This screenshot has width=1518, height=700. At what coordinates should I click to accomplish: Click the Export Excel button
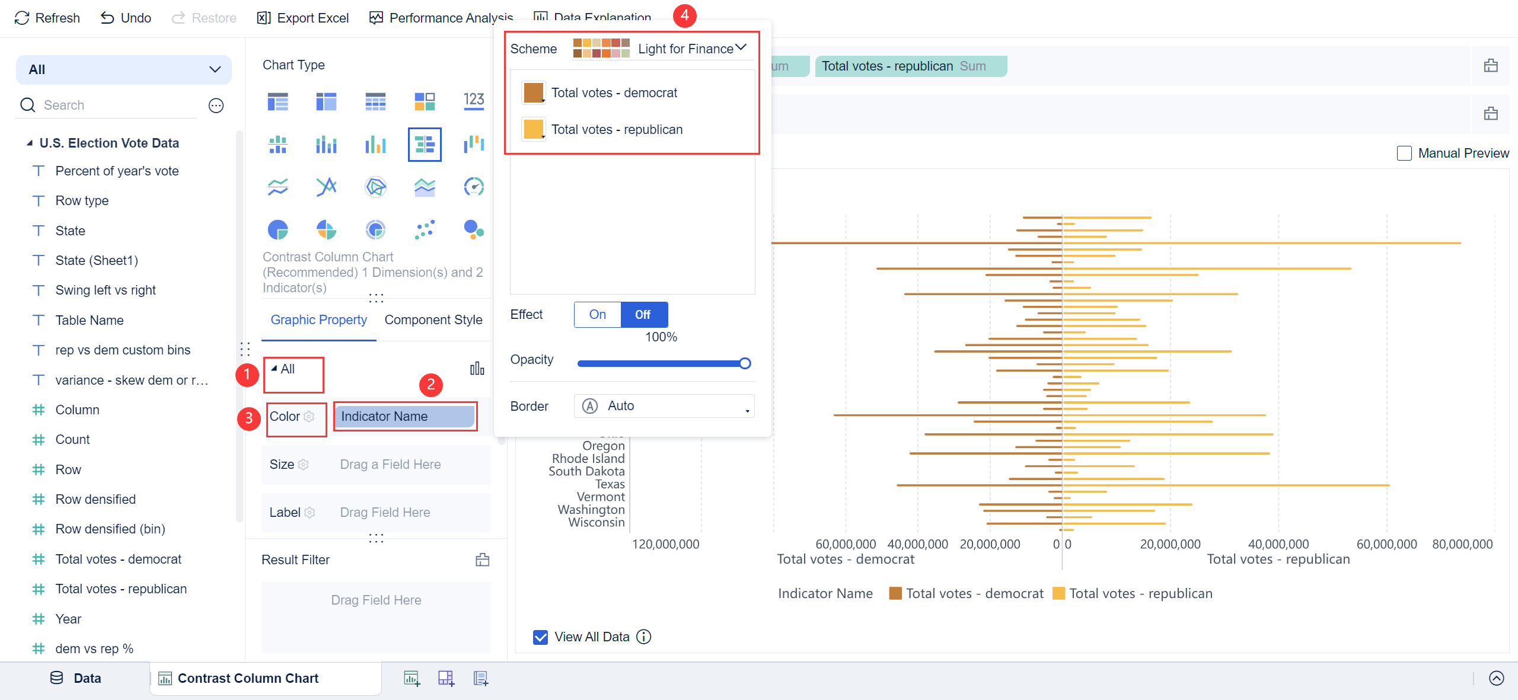pos(303,18)
